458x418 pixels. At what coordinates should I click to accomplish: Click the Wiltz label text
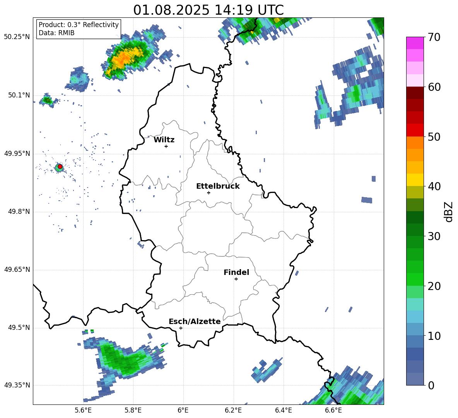[164, 140]
